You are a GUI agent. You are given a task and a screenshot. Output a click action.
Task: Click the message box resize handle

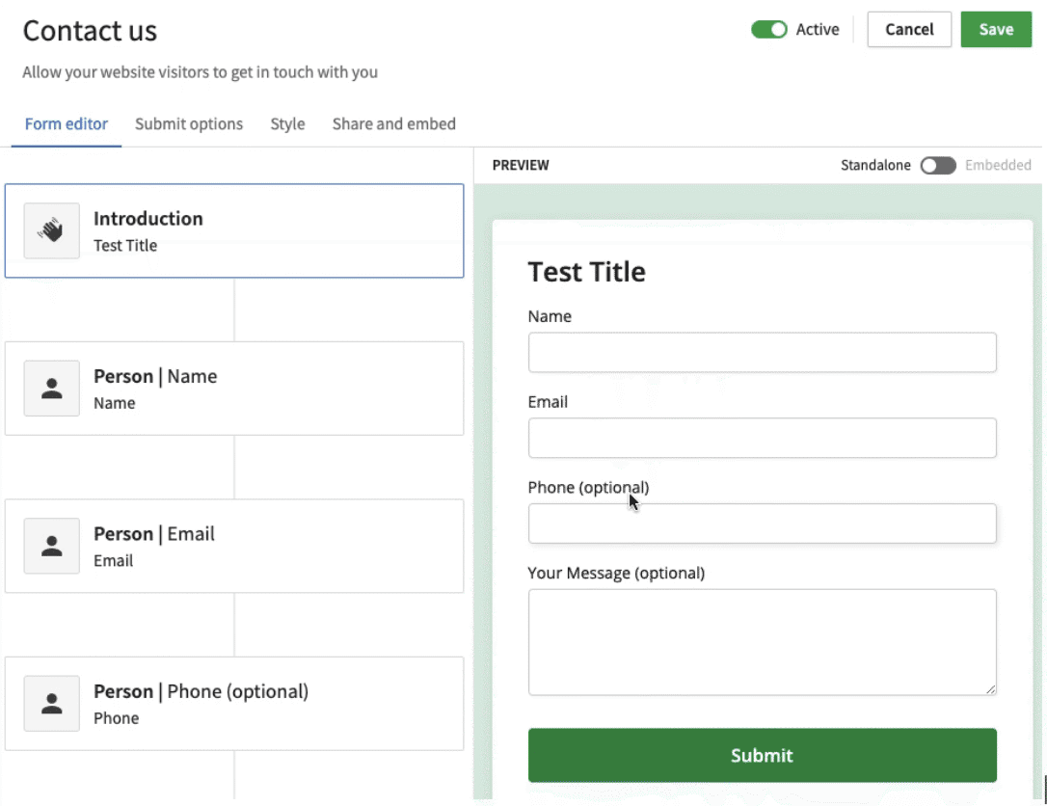point(990,688)
